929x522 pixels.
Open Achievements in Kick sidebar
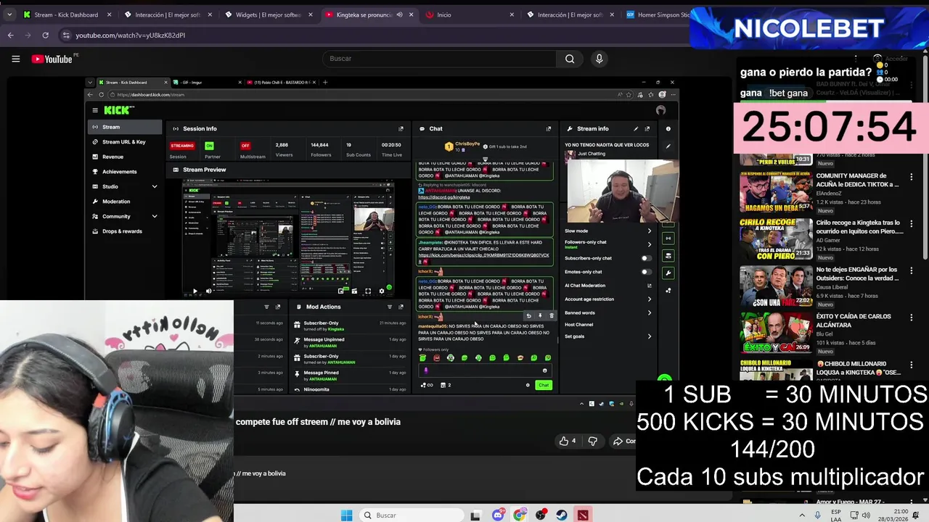coord(125,172)
